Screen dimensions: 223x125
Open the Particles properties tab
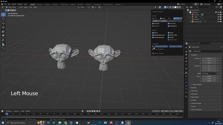coord(186,80)
